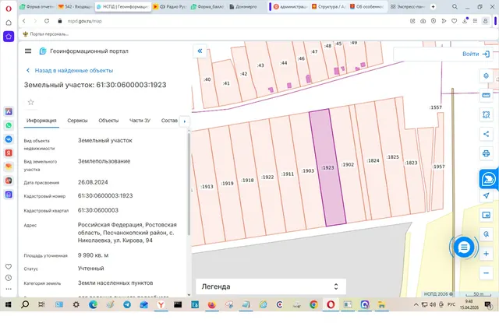Open the map search-by-point tool
The height and width of the screenshot is (323, 499).
[486, 234]
